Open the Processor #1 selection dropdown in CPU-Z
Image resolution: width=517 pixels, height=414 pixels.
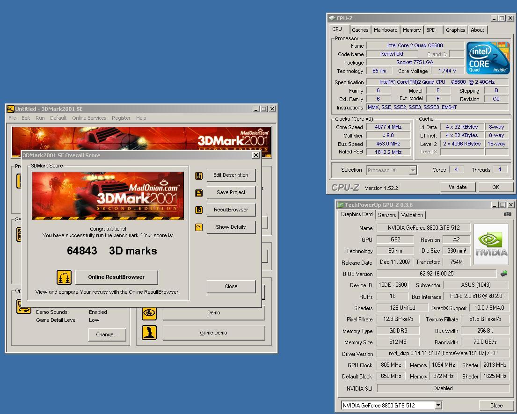point(413,170)
